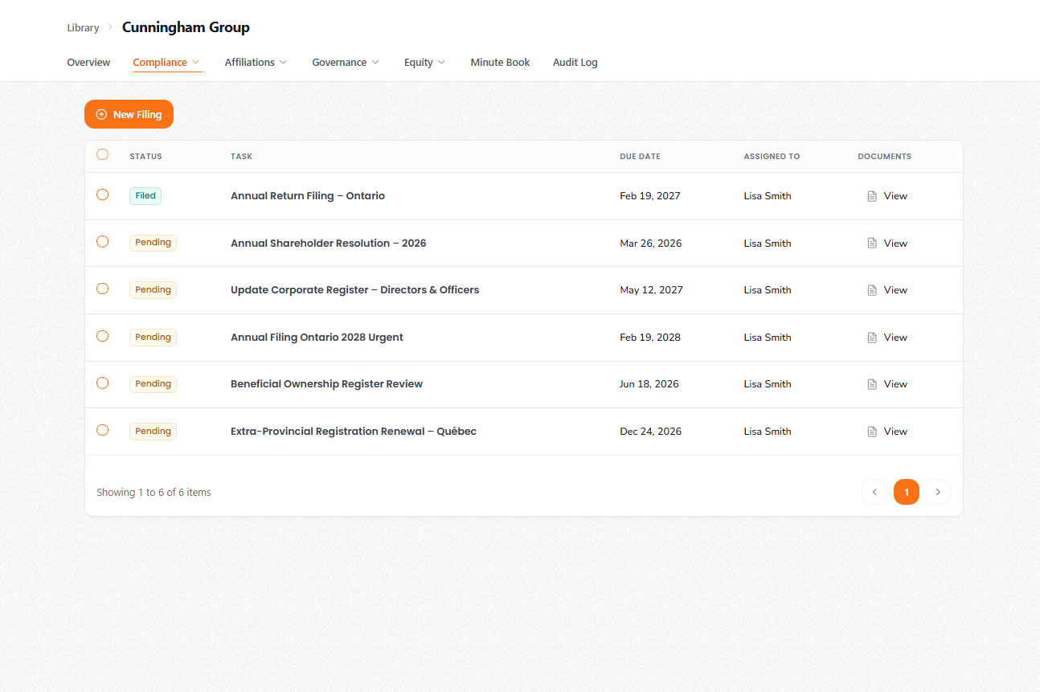1040x692 pixels.
Task: Select page 1 in the pagination control
Action: click(906, 491)
